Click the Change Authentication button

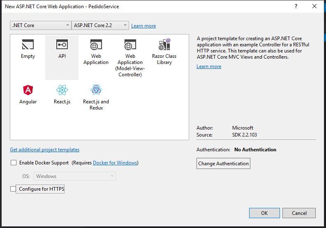click(223, 164)
